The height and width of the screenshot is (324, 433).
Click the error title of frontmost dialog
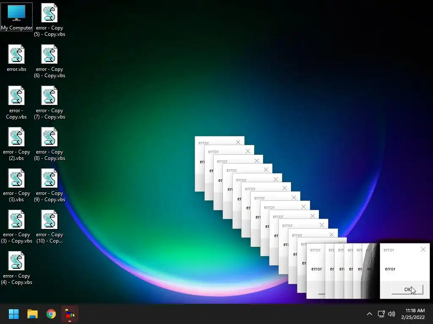click(389, 250)
